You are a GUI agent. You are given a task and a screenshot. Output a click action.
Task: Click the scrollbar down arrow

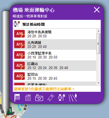tap(99, 83)
